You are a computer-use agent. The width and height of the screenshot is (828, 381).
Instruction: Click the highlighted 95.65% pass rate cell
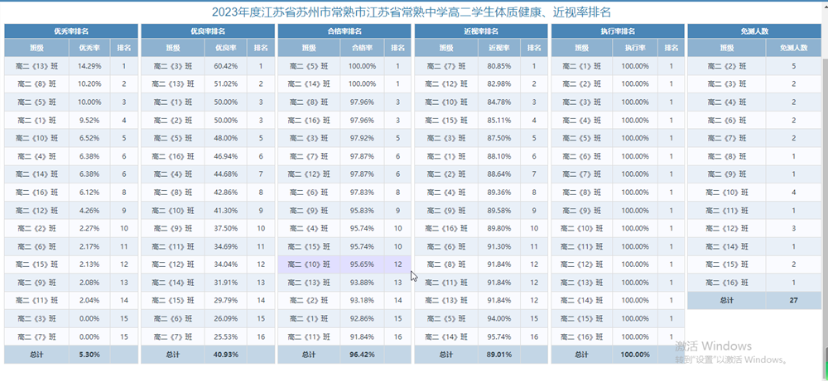click(x=363, y=264)
